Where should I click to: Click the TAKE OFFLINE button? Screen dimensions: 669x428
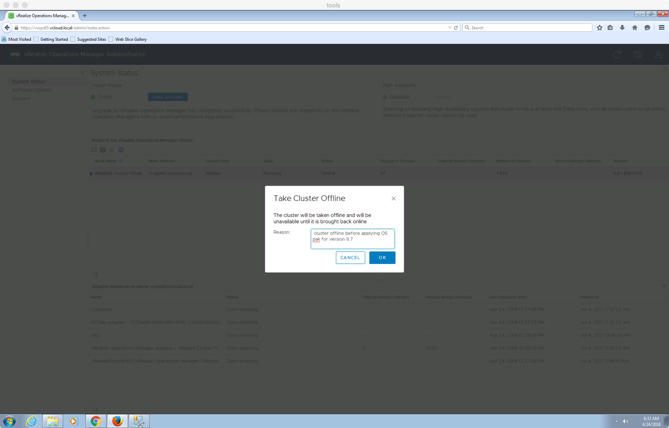168,97
